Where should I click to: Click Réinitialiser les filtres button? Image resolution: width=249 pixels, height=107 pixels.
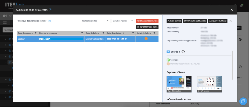coord(147,21)
